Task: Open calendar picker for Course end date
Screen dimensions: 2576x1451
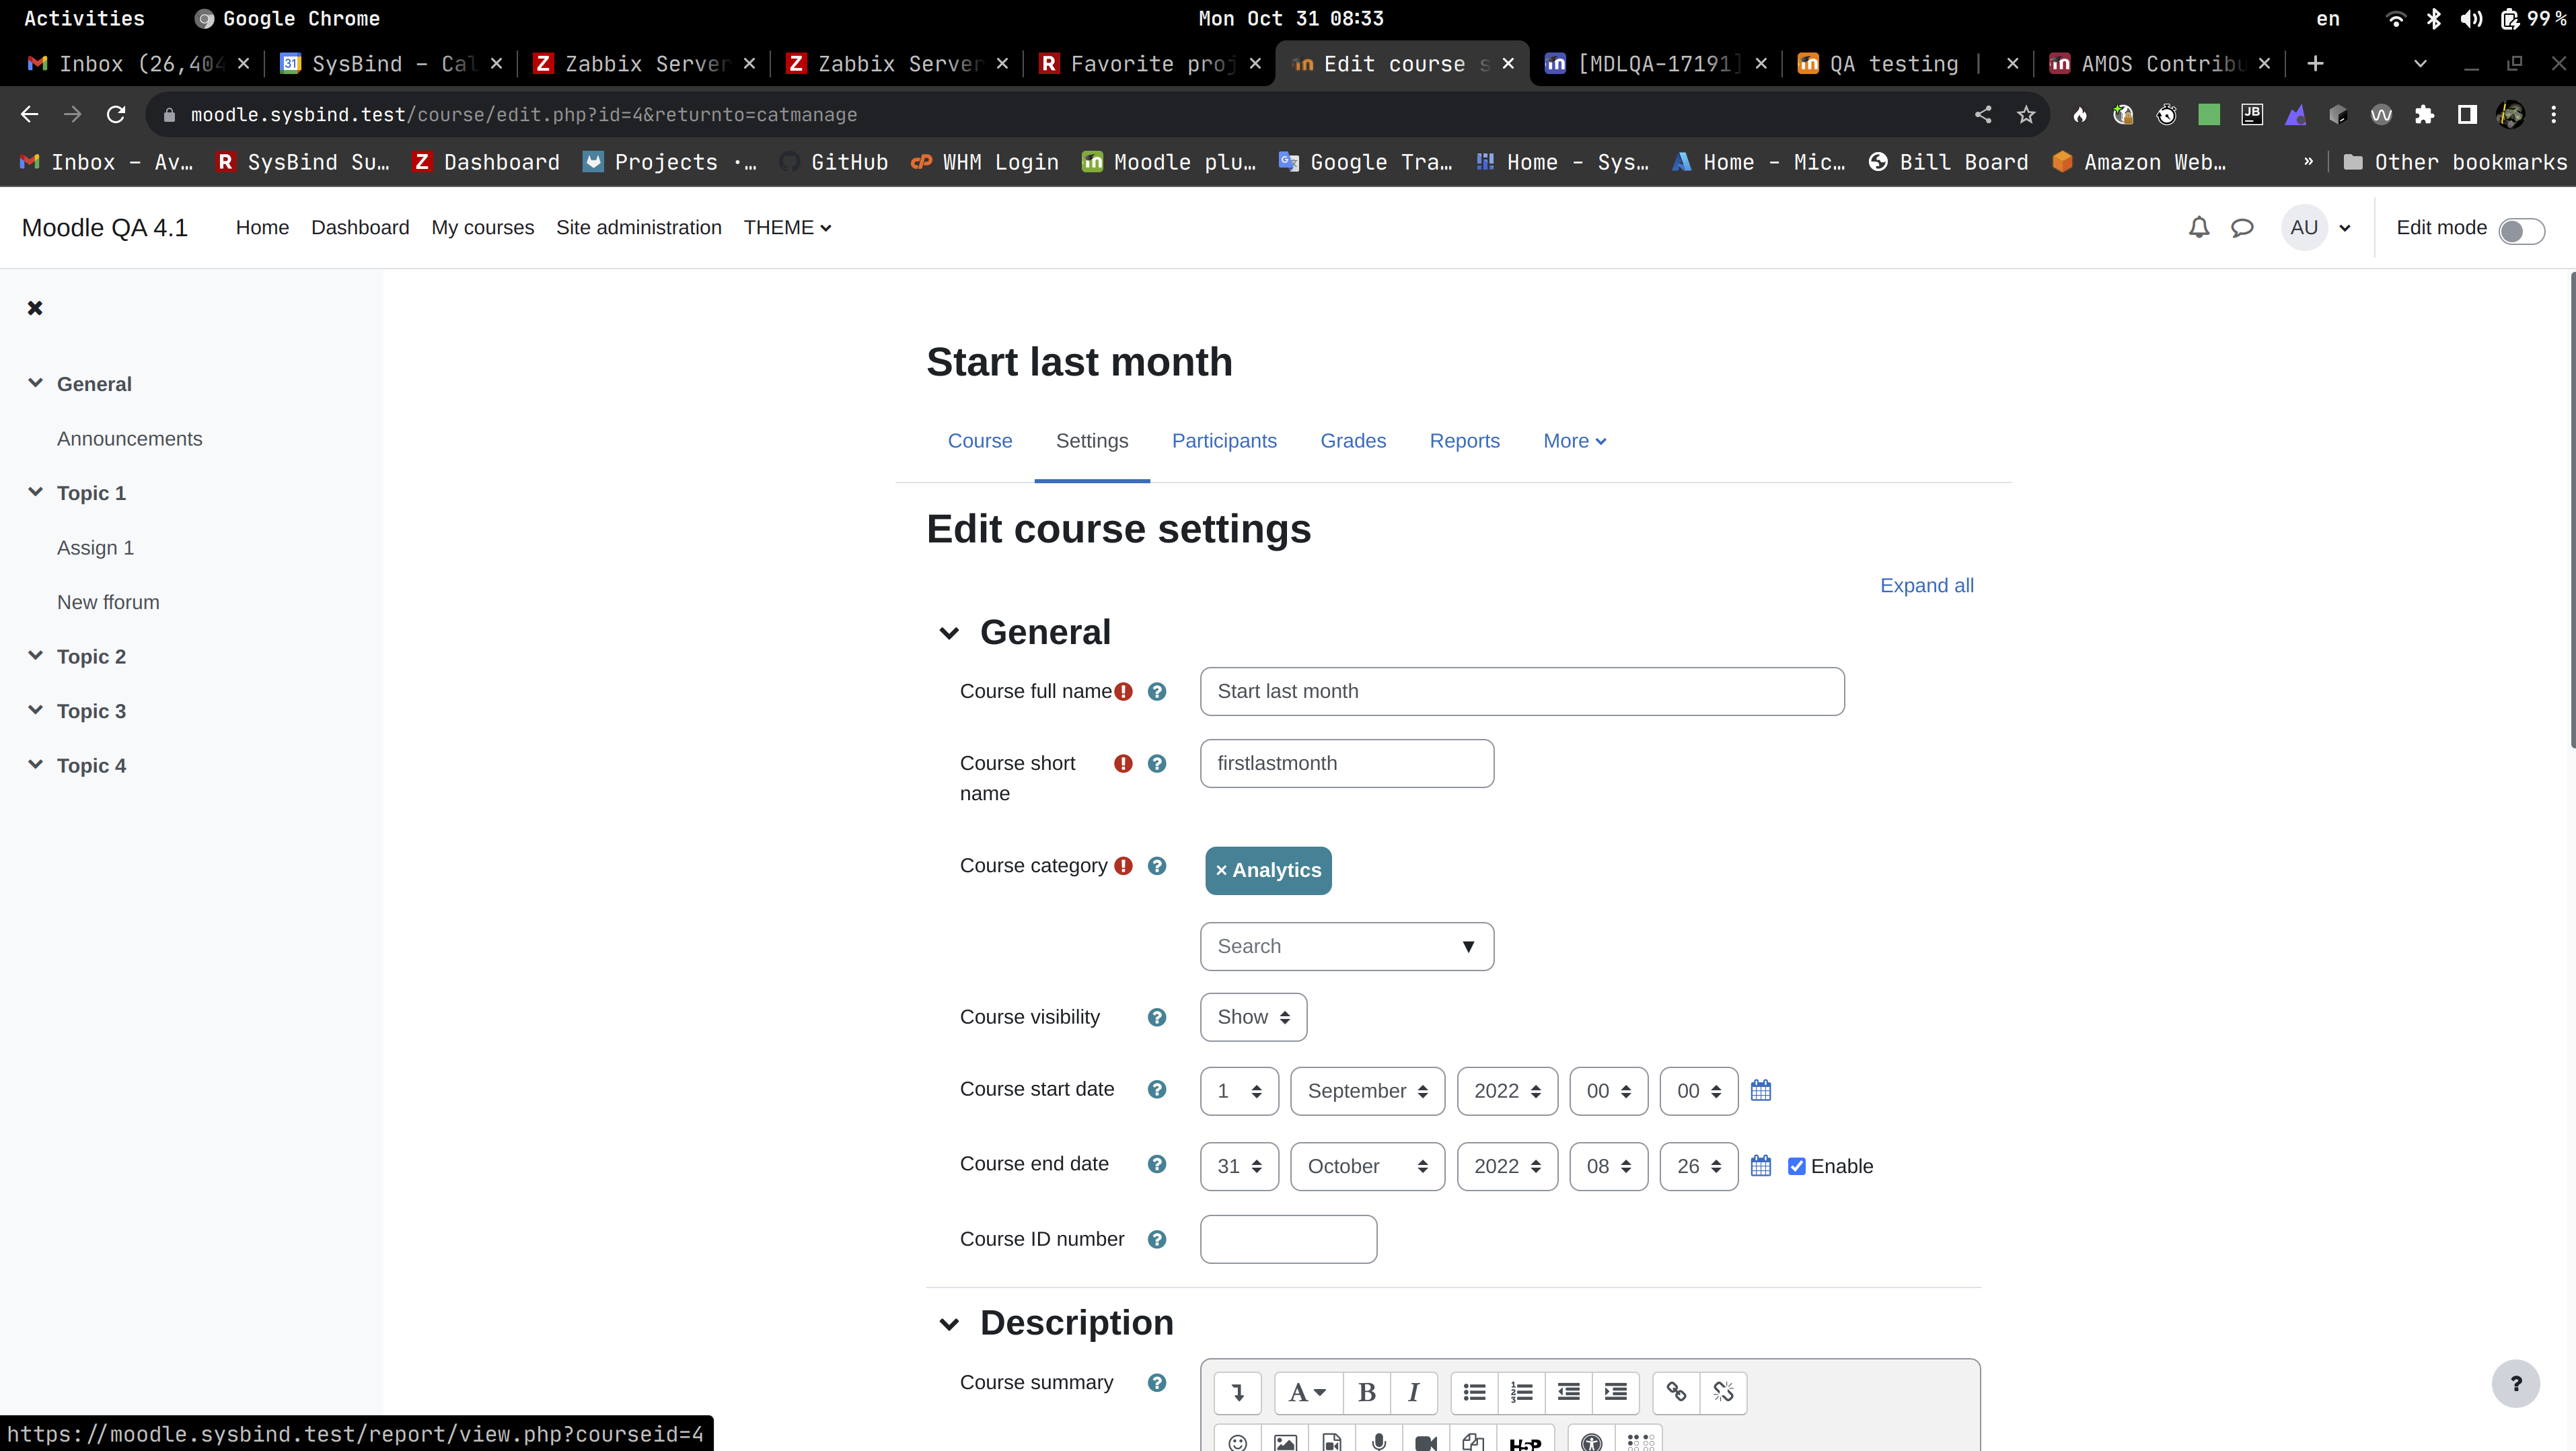Action: tap(1761, 1166)
